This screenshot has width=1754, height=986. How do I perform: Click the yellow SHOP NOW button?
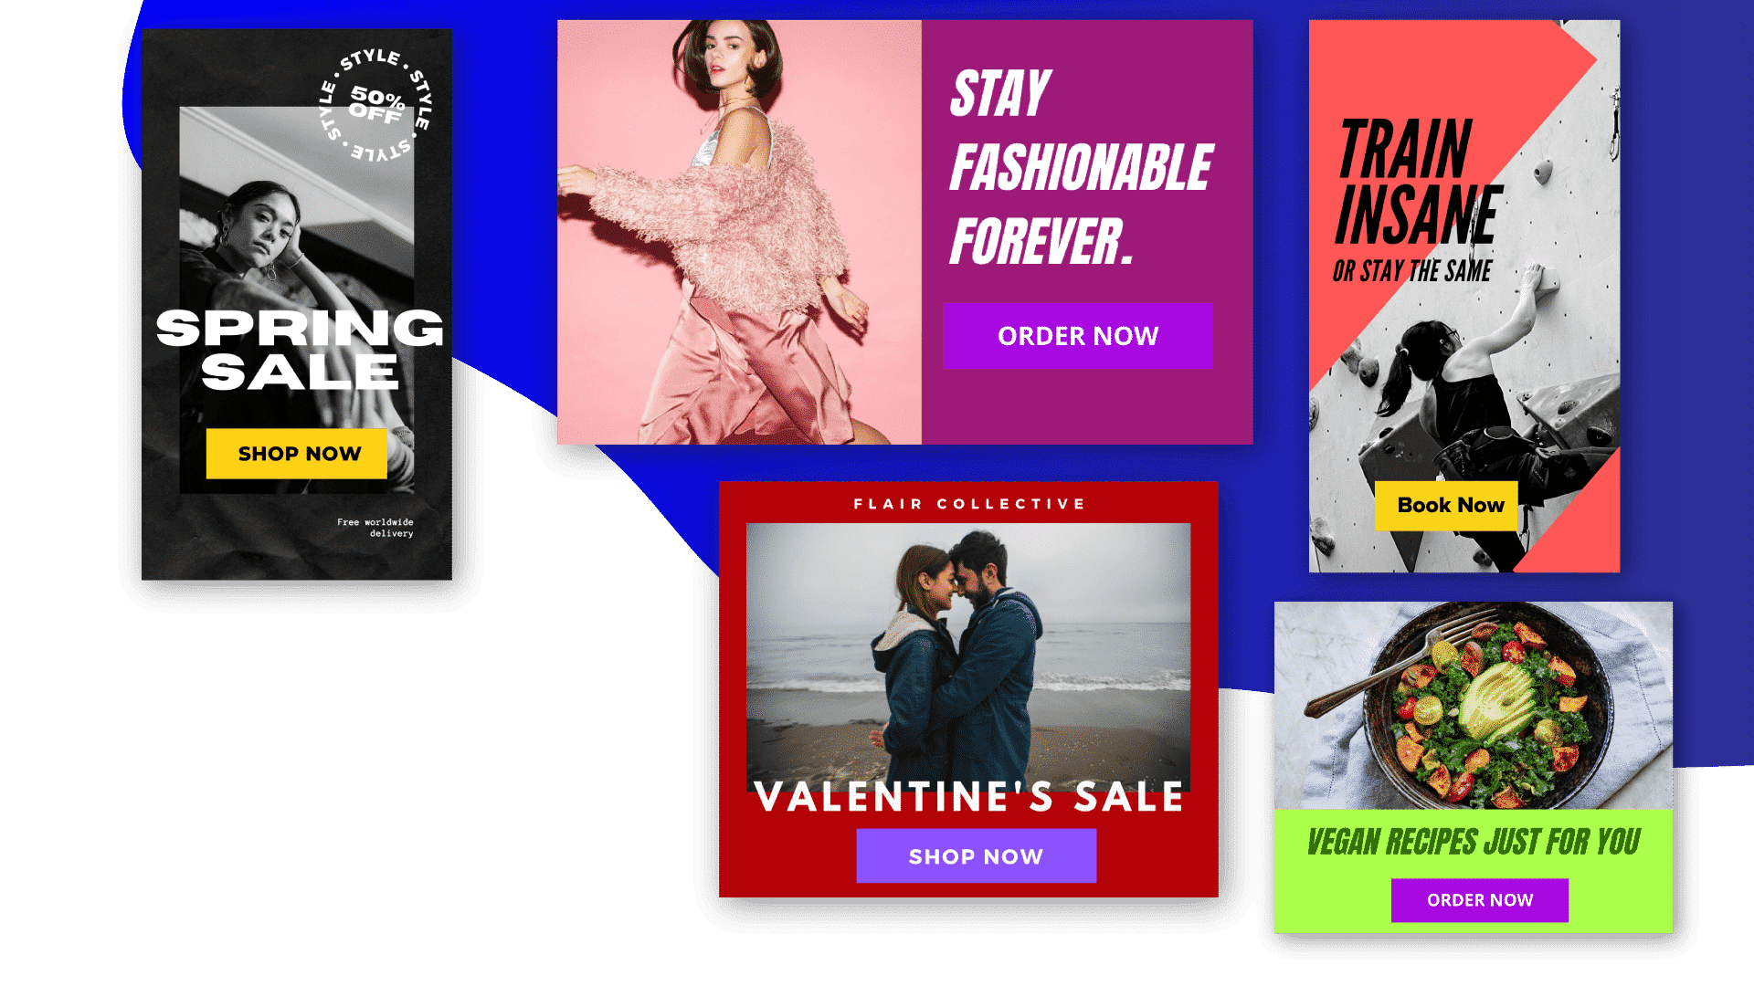[x=297, y=454]
